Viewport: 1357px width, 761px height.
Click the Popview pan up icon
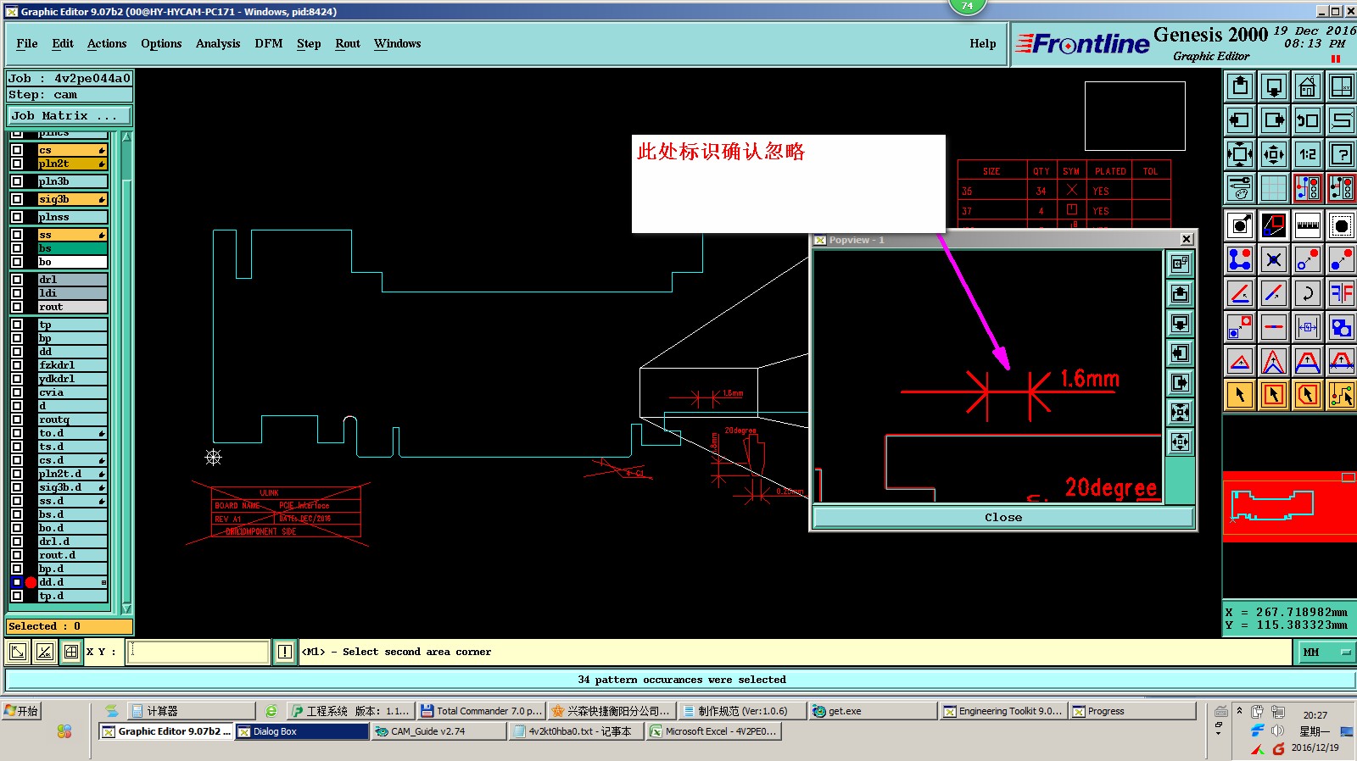(x=1180, y=294)
